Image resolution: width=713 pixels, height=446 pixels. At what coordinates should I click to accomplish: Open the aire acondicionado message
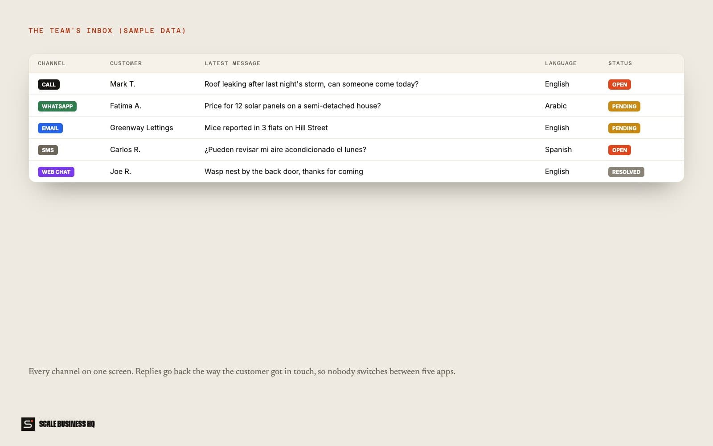pos(285,149)
